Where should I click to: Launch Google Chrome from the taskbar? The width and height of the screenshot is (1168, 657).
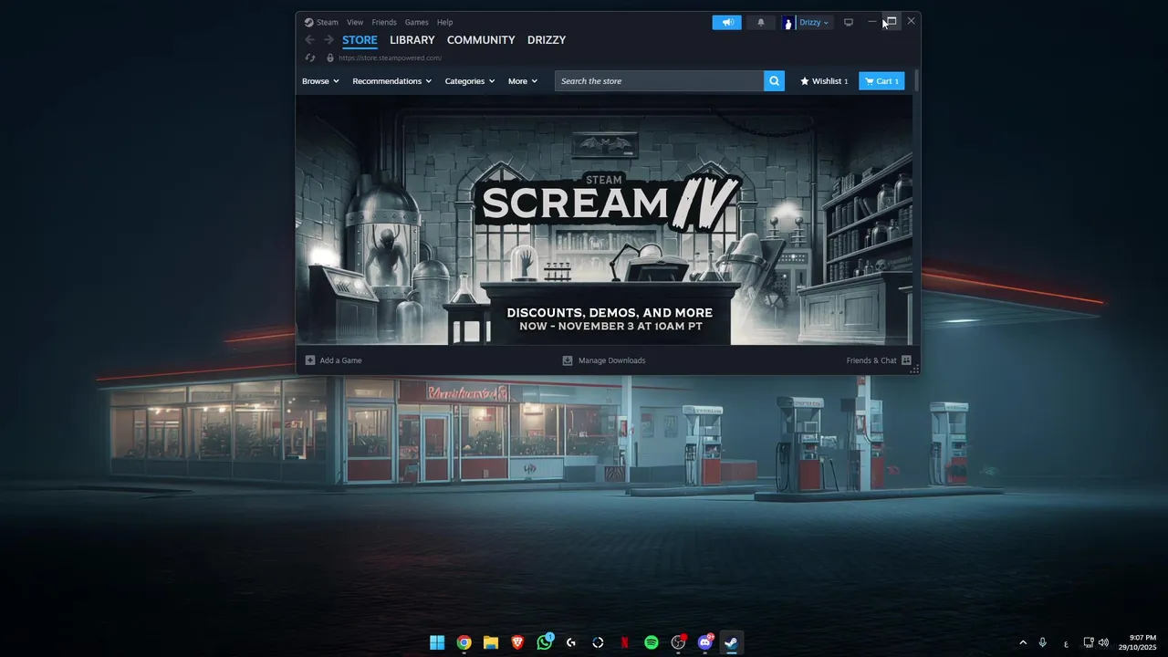pos(464,642)
